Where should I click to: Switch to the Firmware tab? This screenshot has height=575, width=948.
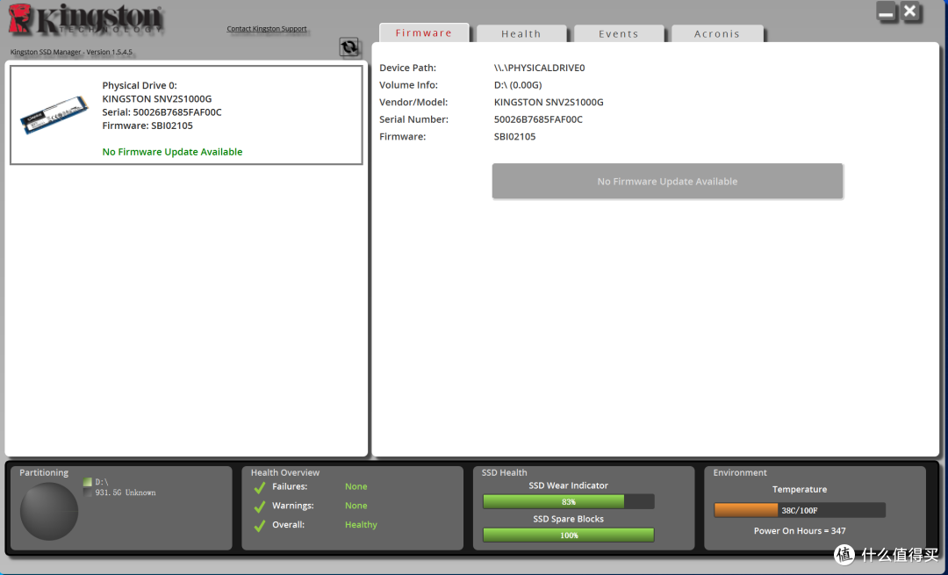tap(424, 32)
